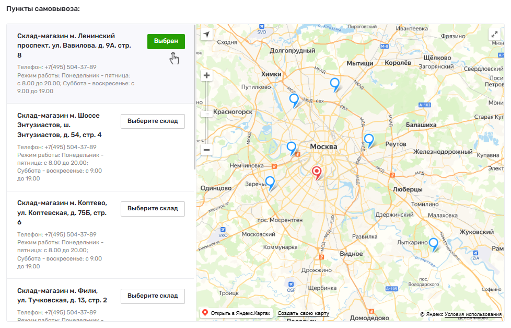
Task: Zoom out of the map with the minus button
Action: (207, 150)
